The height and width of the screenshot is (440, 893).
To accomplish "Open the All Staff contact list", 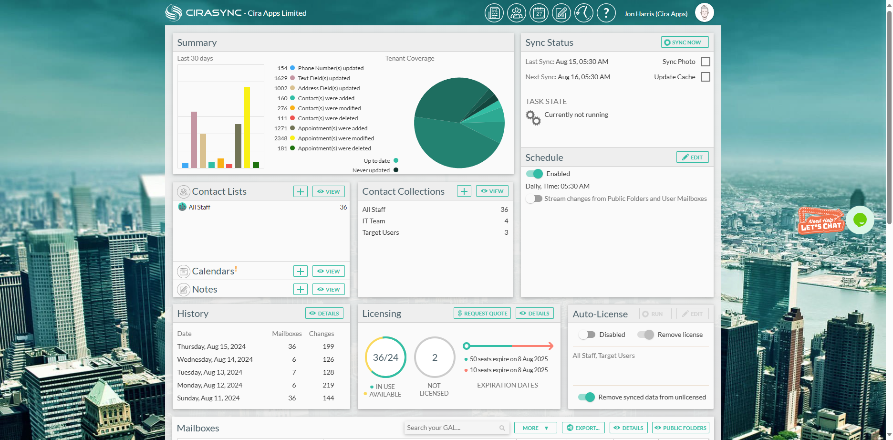I will point(199,207).
